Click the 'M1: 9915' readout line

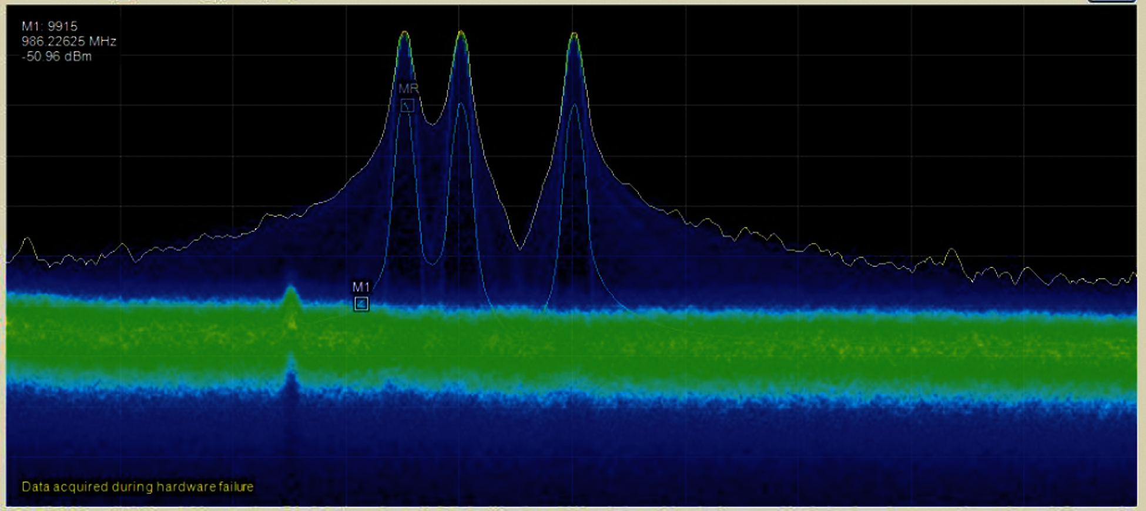point(49,26)
